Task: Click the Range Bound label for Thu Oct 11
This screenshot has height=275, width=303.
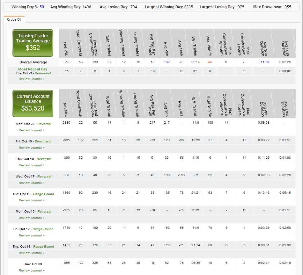Action: pyautogui.click(x=43, y=247)
